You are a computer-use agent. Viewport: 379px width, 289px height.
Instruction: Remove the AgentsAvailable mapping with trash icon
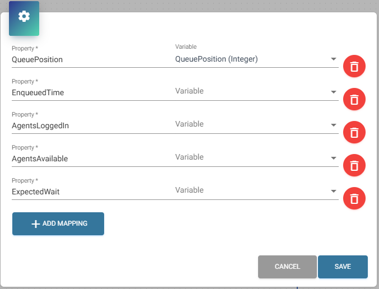click(x=354, y=165)
